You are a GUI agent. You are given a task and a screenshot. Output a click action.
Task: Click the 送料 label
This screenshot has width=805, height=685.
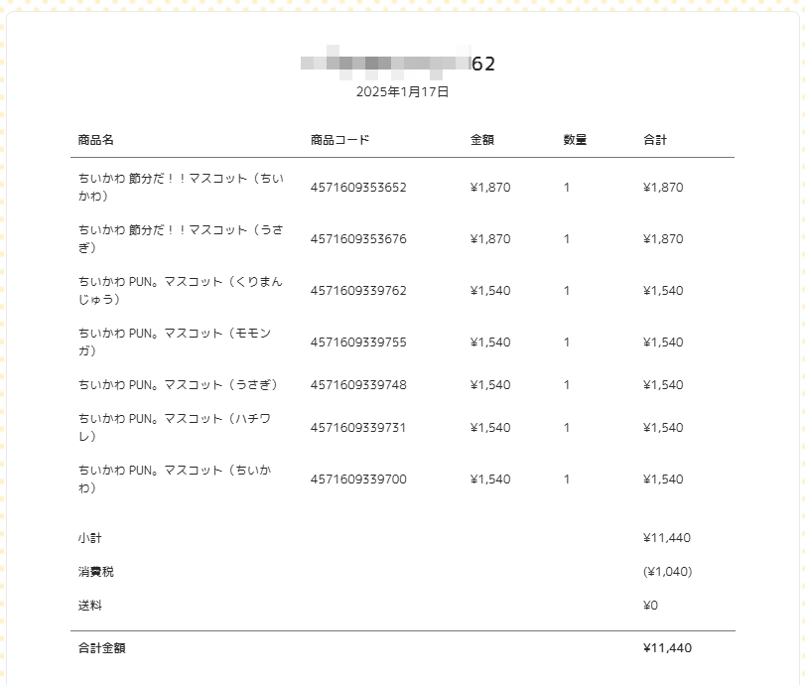(x=90, y=606)
